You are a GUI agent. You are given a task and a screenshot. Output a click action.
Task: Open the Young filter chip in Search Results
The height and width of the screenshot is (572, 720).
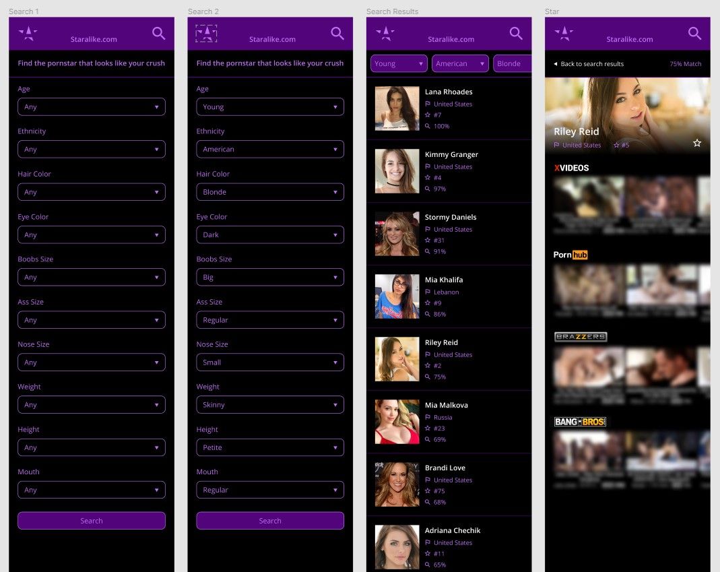(x=399, y=63)
